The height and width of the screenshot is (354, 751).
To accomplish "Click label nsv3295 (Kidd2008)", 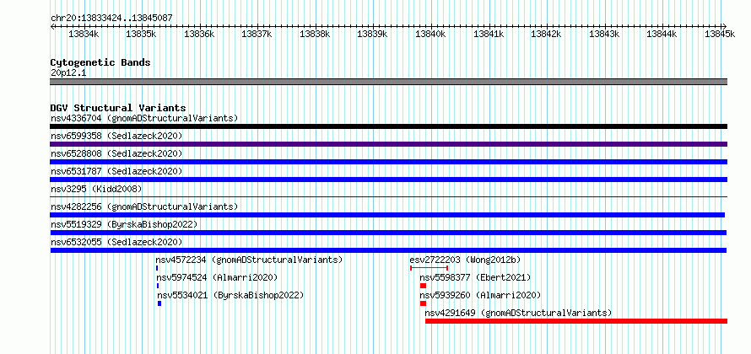I will (x=96, y=189).
